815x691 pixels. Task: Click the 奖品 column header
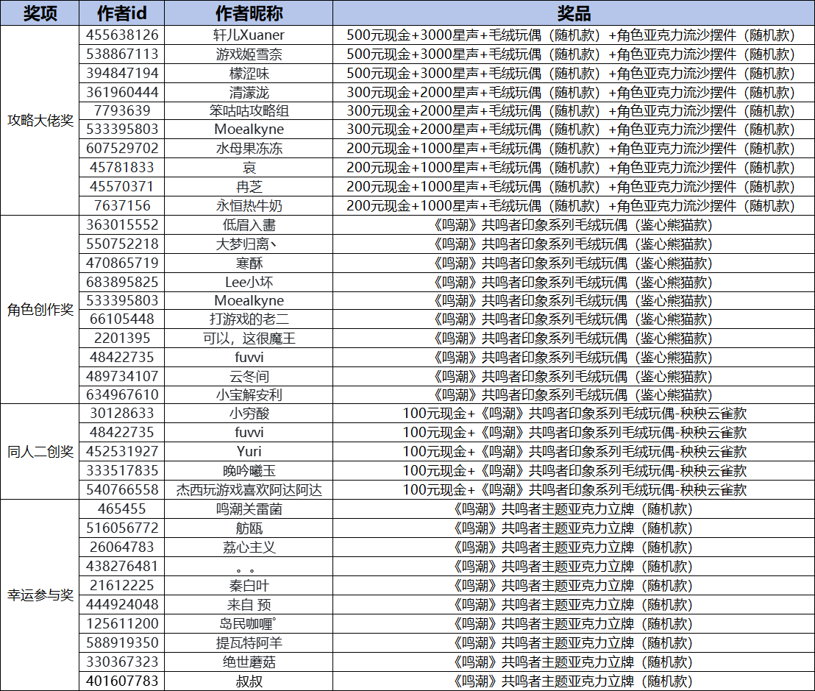click(x=574, y=13)
